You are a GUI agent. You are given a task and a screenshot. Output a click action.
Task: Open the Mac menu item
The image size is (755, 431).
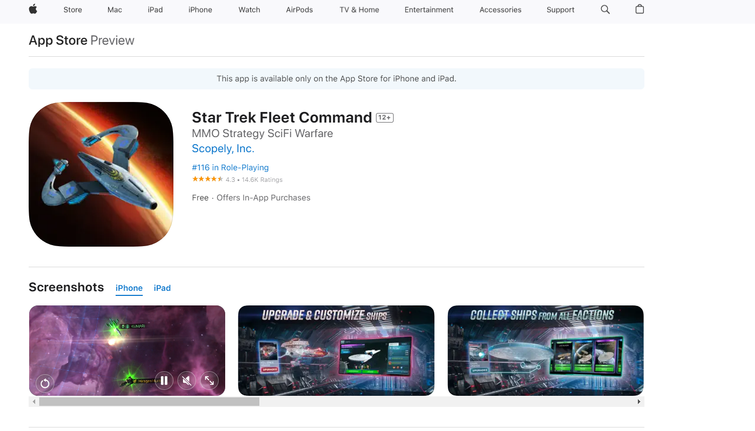point(115,10)
